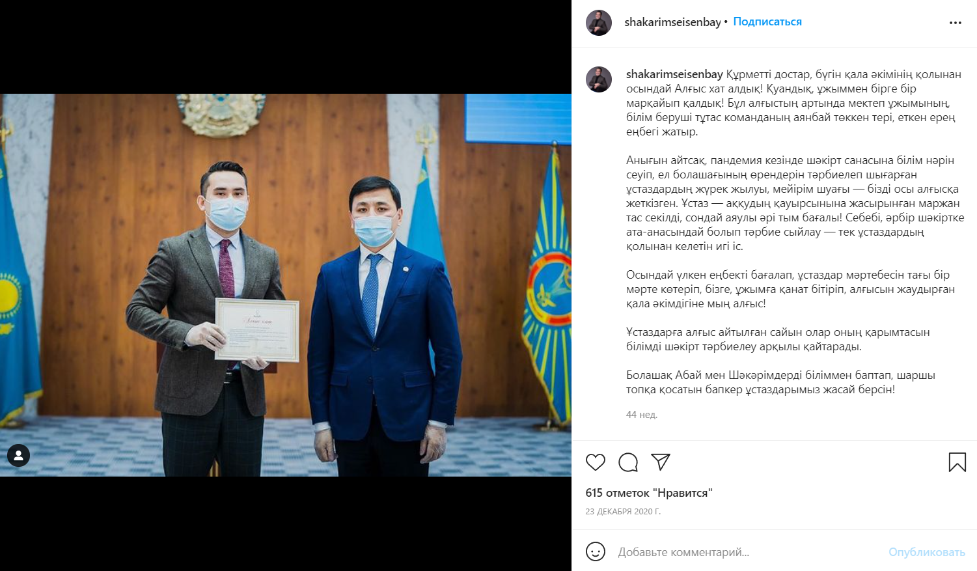Like the post with heart icon
The image size is (977, 571).
[596, 462]
